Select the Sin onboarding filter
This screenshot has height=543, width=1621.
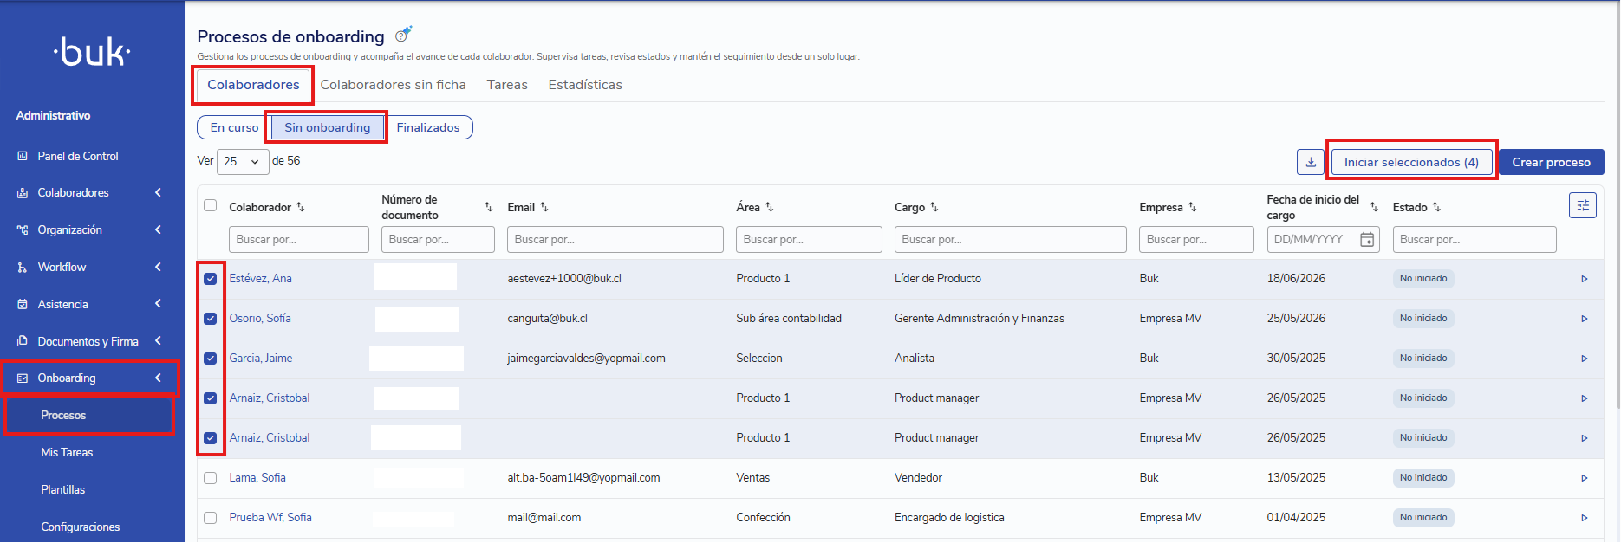point(327,127)
